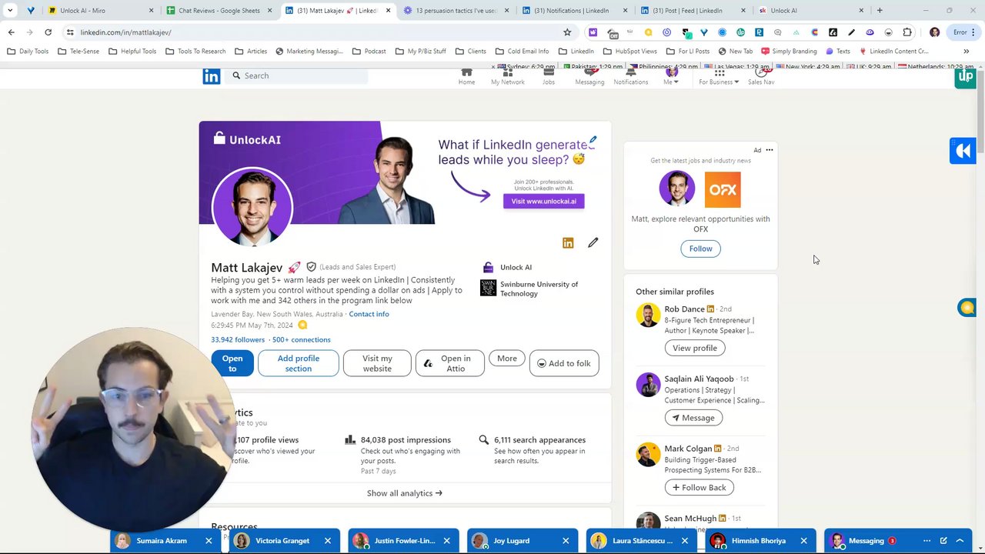The image size is (985, 554).
Task: View profile of Rob Dance
Action: click(695, 348)
